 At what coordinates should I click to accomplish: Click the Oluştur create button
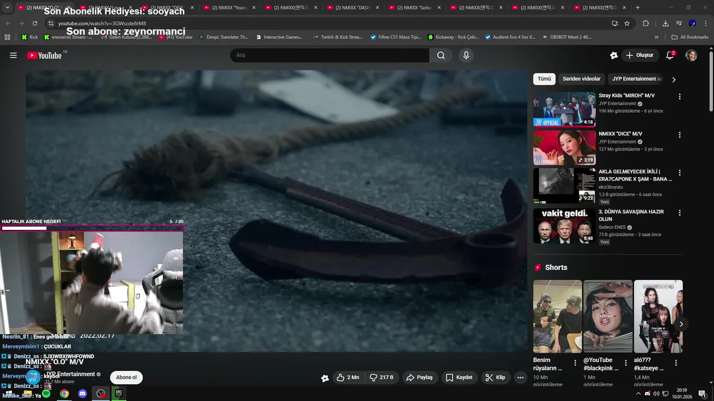tap(640, 55)
